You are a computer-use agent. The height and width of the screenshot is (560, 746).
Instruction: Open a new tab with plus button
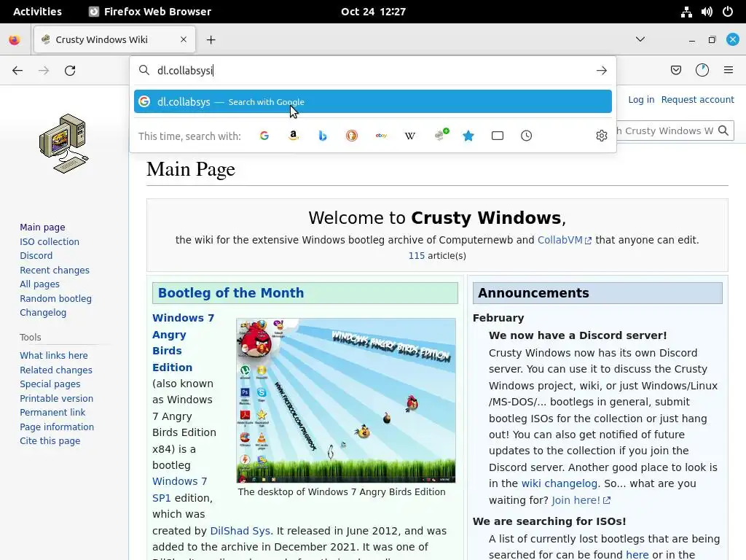pos(211,40)
